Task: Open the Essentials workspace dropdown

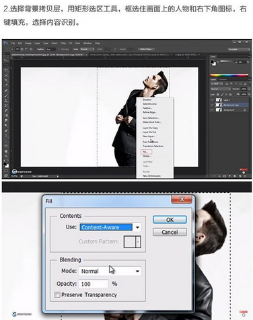Action: pyautogui.click(x=239, y=49)
